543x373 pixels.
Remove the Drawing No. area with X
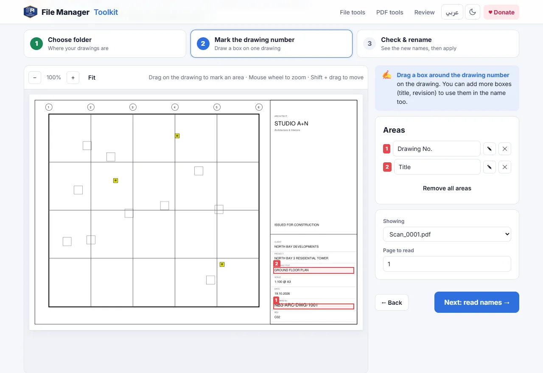click(505, 149)
